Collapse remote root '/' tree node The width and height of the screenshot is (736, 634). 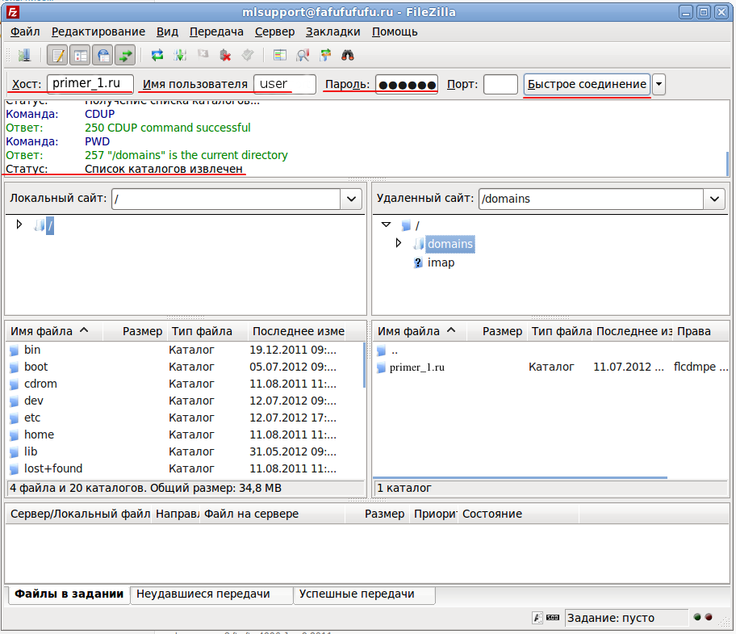click(387, 225)
